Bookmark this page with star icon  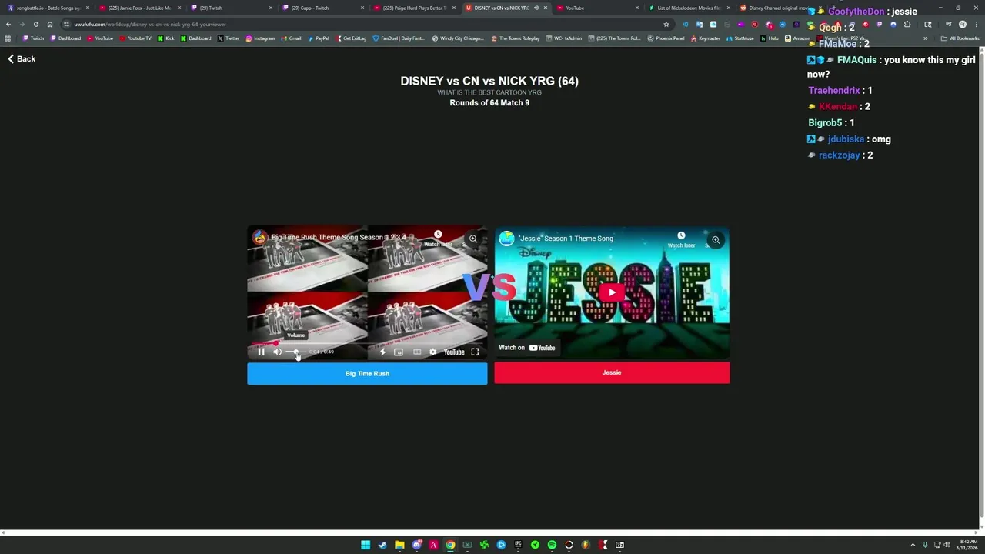coord(666,24)
